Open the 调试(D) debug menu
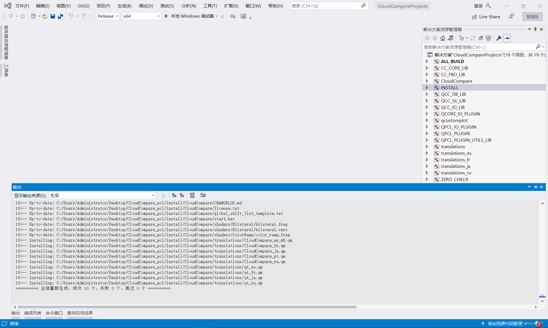This screenshot has height=328, width=548. pos(146,6)
